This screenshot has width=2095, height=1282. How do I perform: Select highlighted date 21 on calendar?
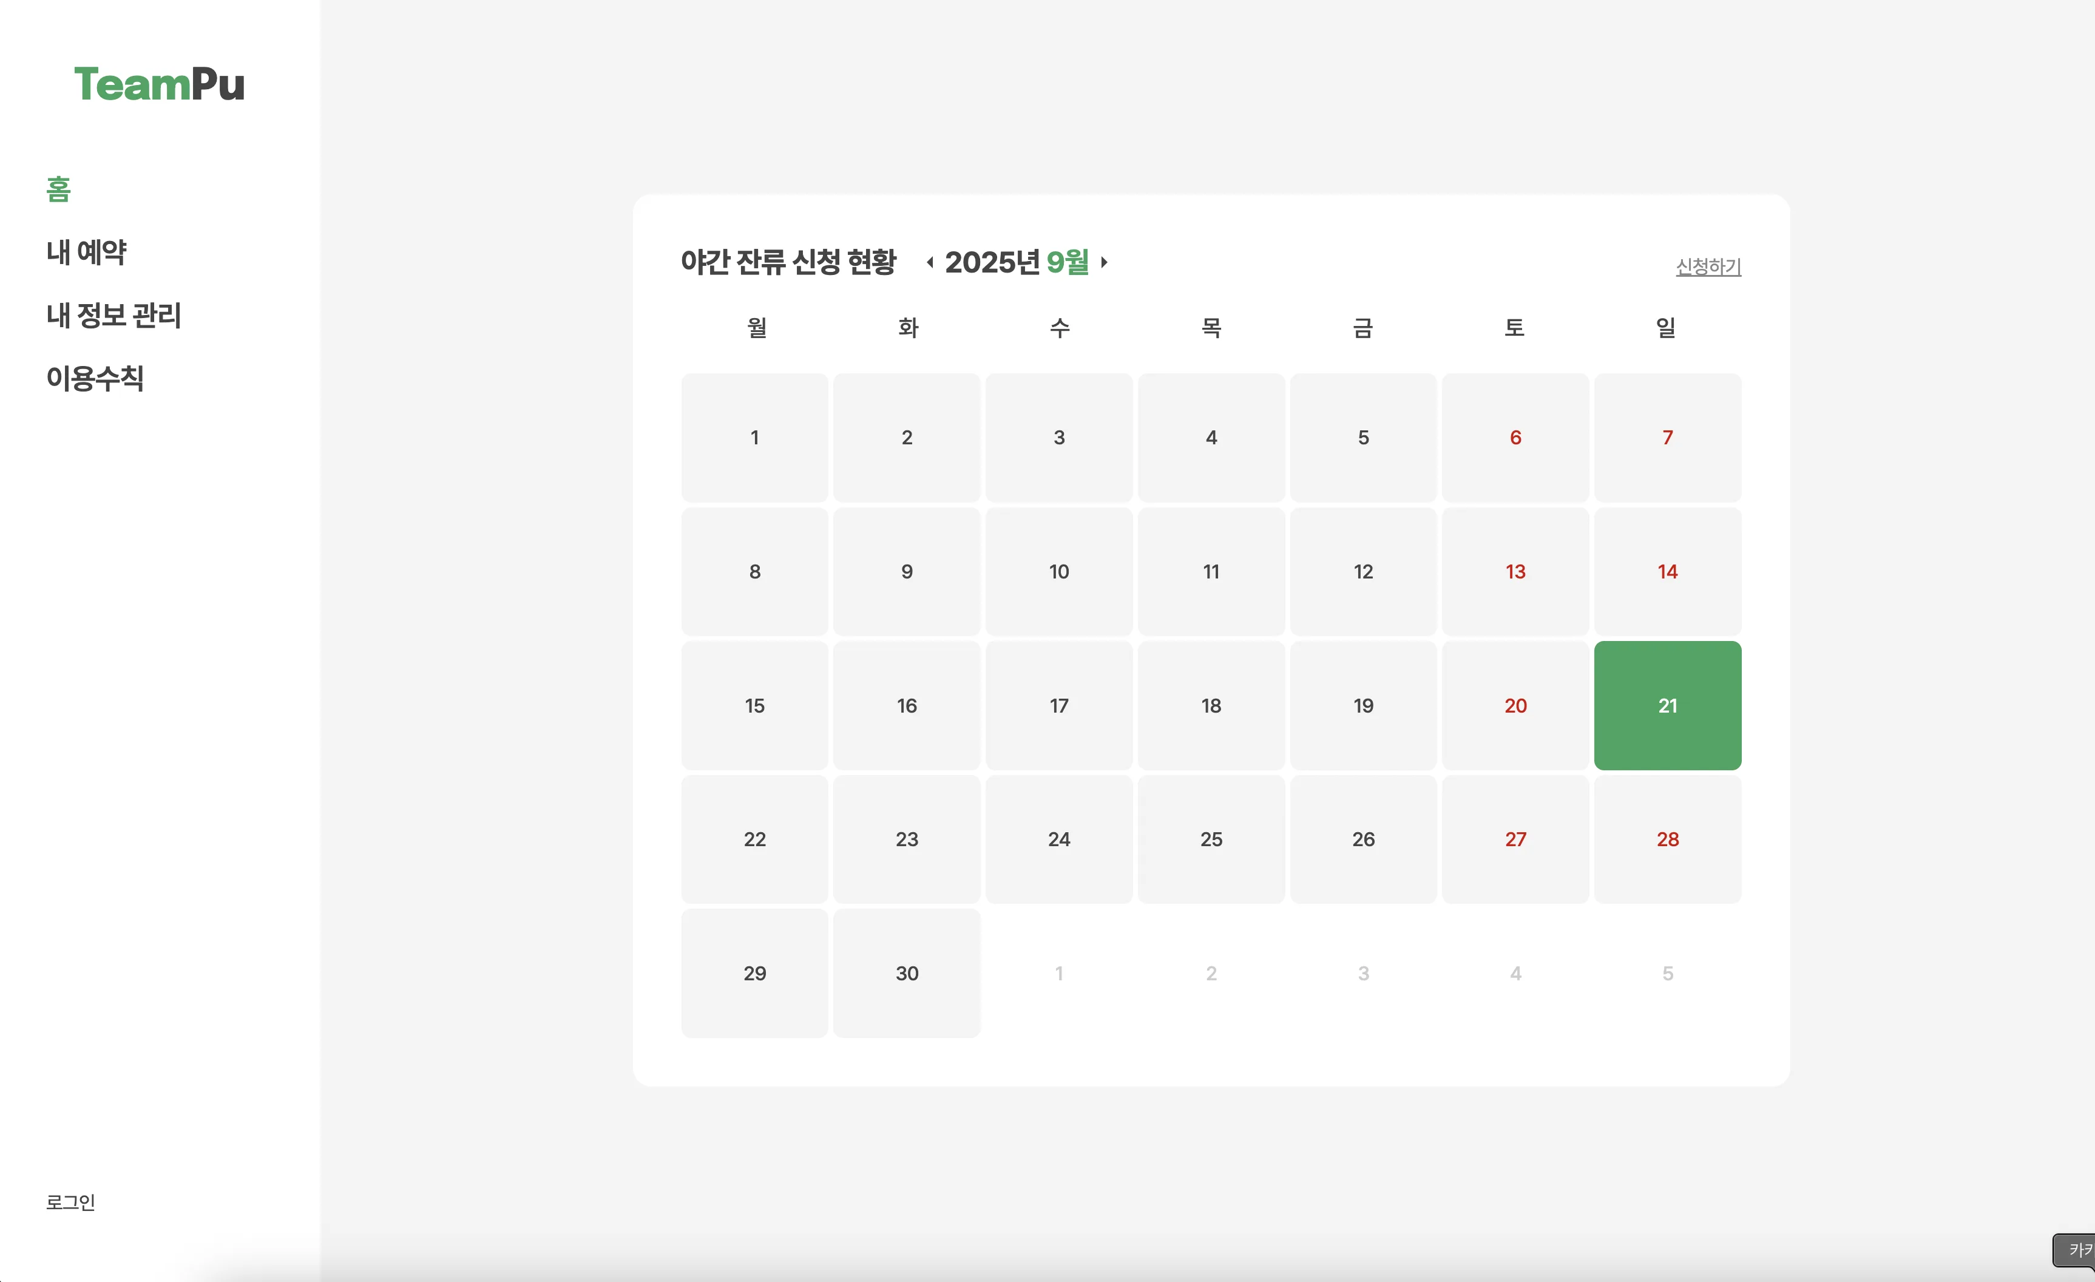click(x=1667, y=705)
